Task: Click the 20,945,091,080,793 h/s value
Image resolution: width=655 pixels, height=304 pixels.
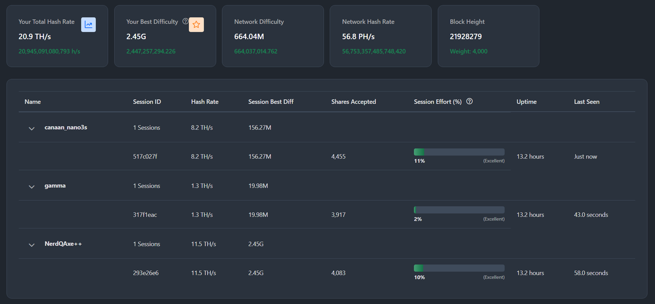Action: [x=49, y=52]
